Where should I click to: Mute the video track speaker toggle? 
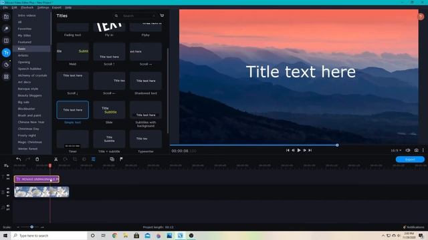pyautogui.click(x=8, y=192)
